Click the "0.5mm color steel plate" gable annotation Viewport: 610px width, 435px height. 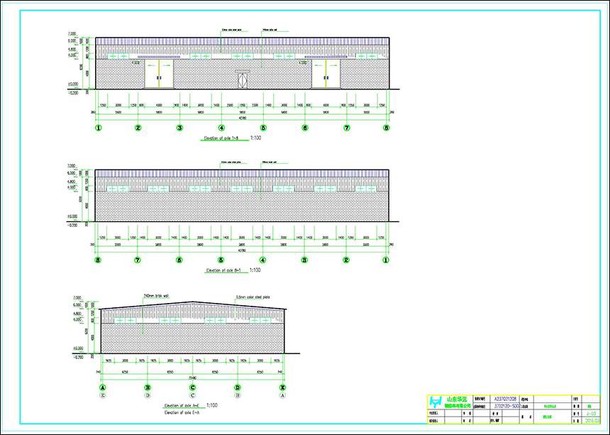click(x=250, y=297)
